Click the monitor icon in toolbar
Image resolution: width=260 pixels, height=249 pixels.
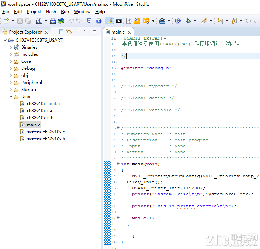click(89, 21)
